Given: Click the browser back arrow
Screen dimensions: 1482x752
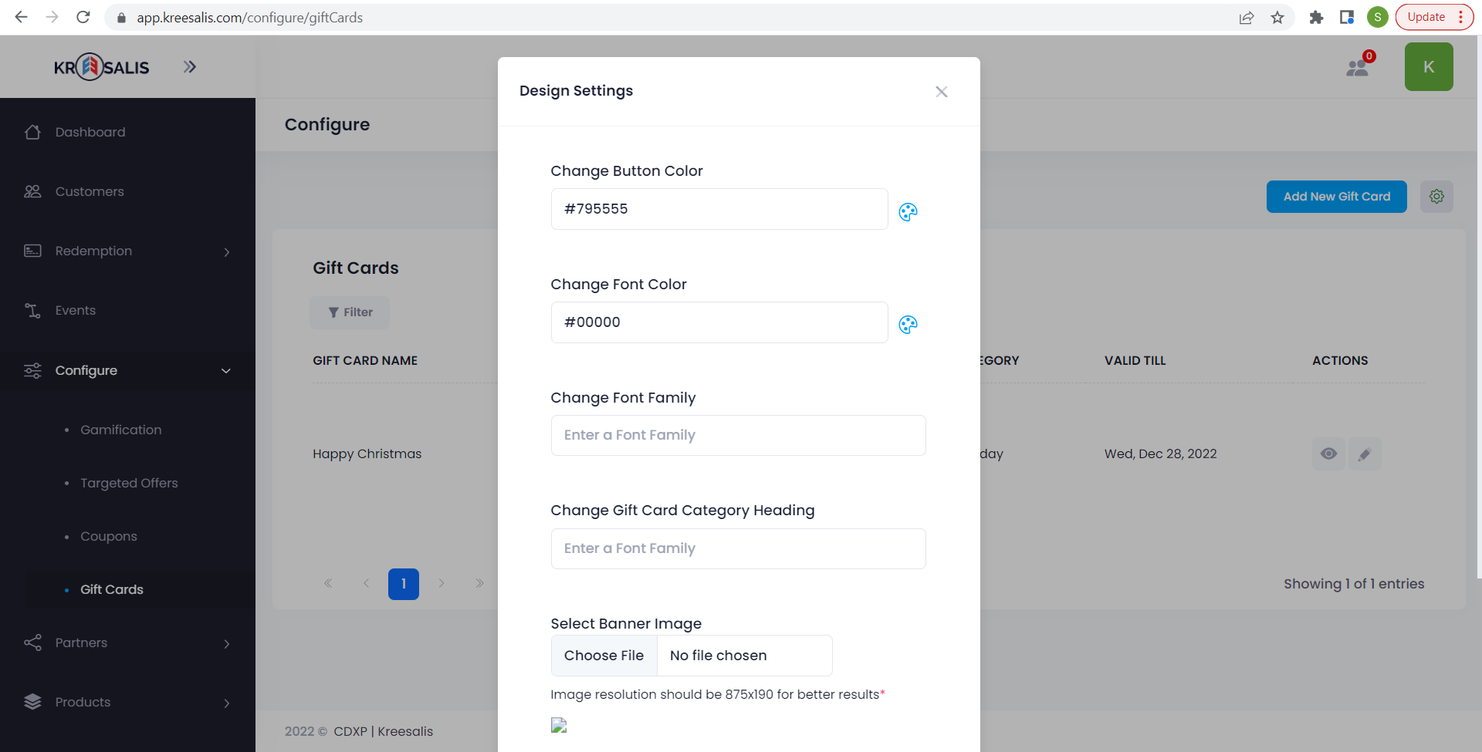Looking at the screenshot, I should (x=21, y=17).
